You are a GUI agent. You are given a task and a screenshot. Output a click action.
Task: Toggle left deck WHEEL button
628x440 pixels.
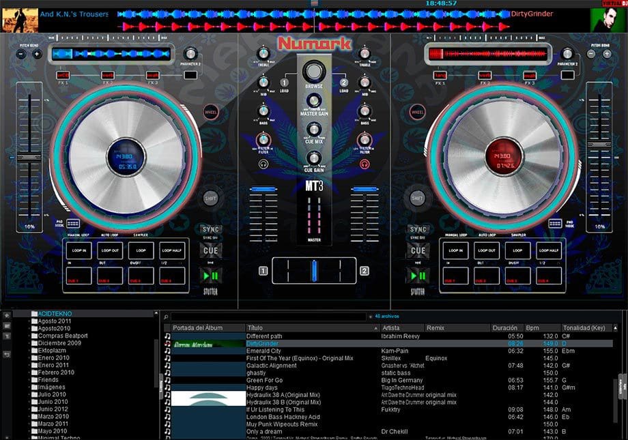(211, 113)
